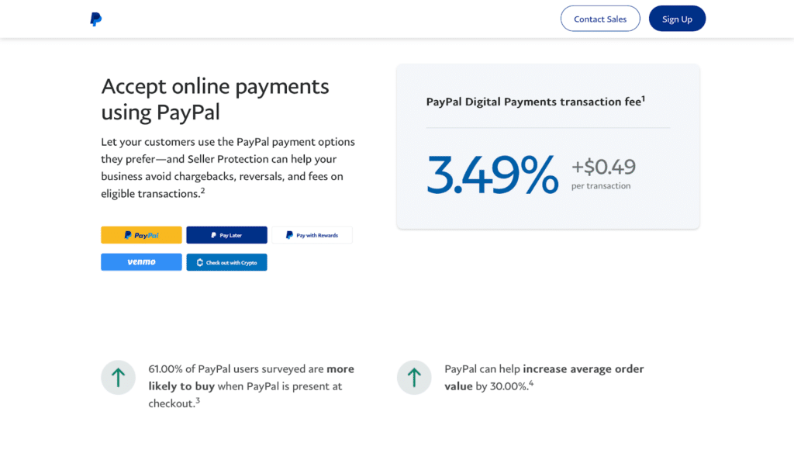Click the '+$0.49 per transaction' text
The image size is (794, 453).
tap(603, 173)
